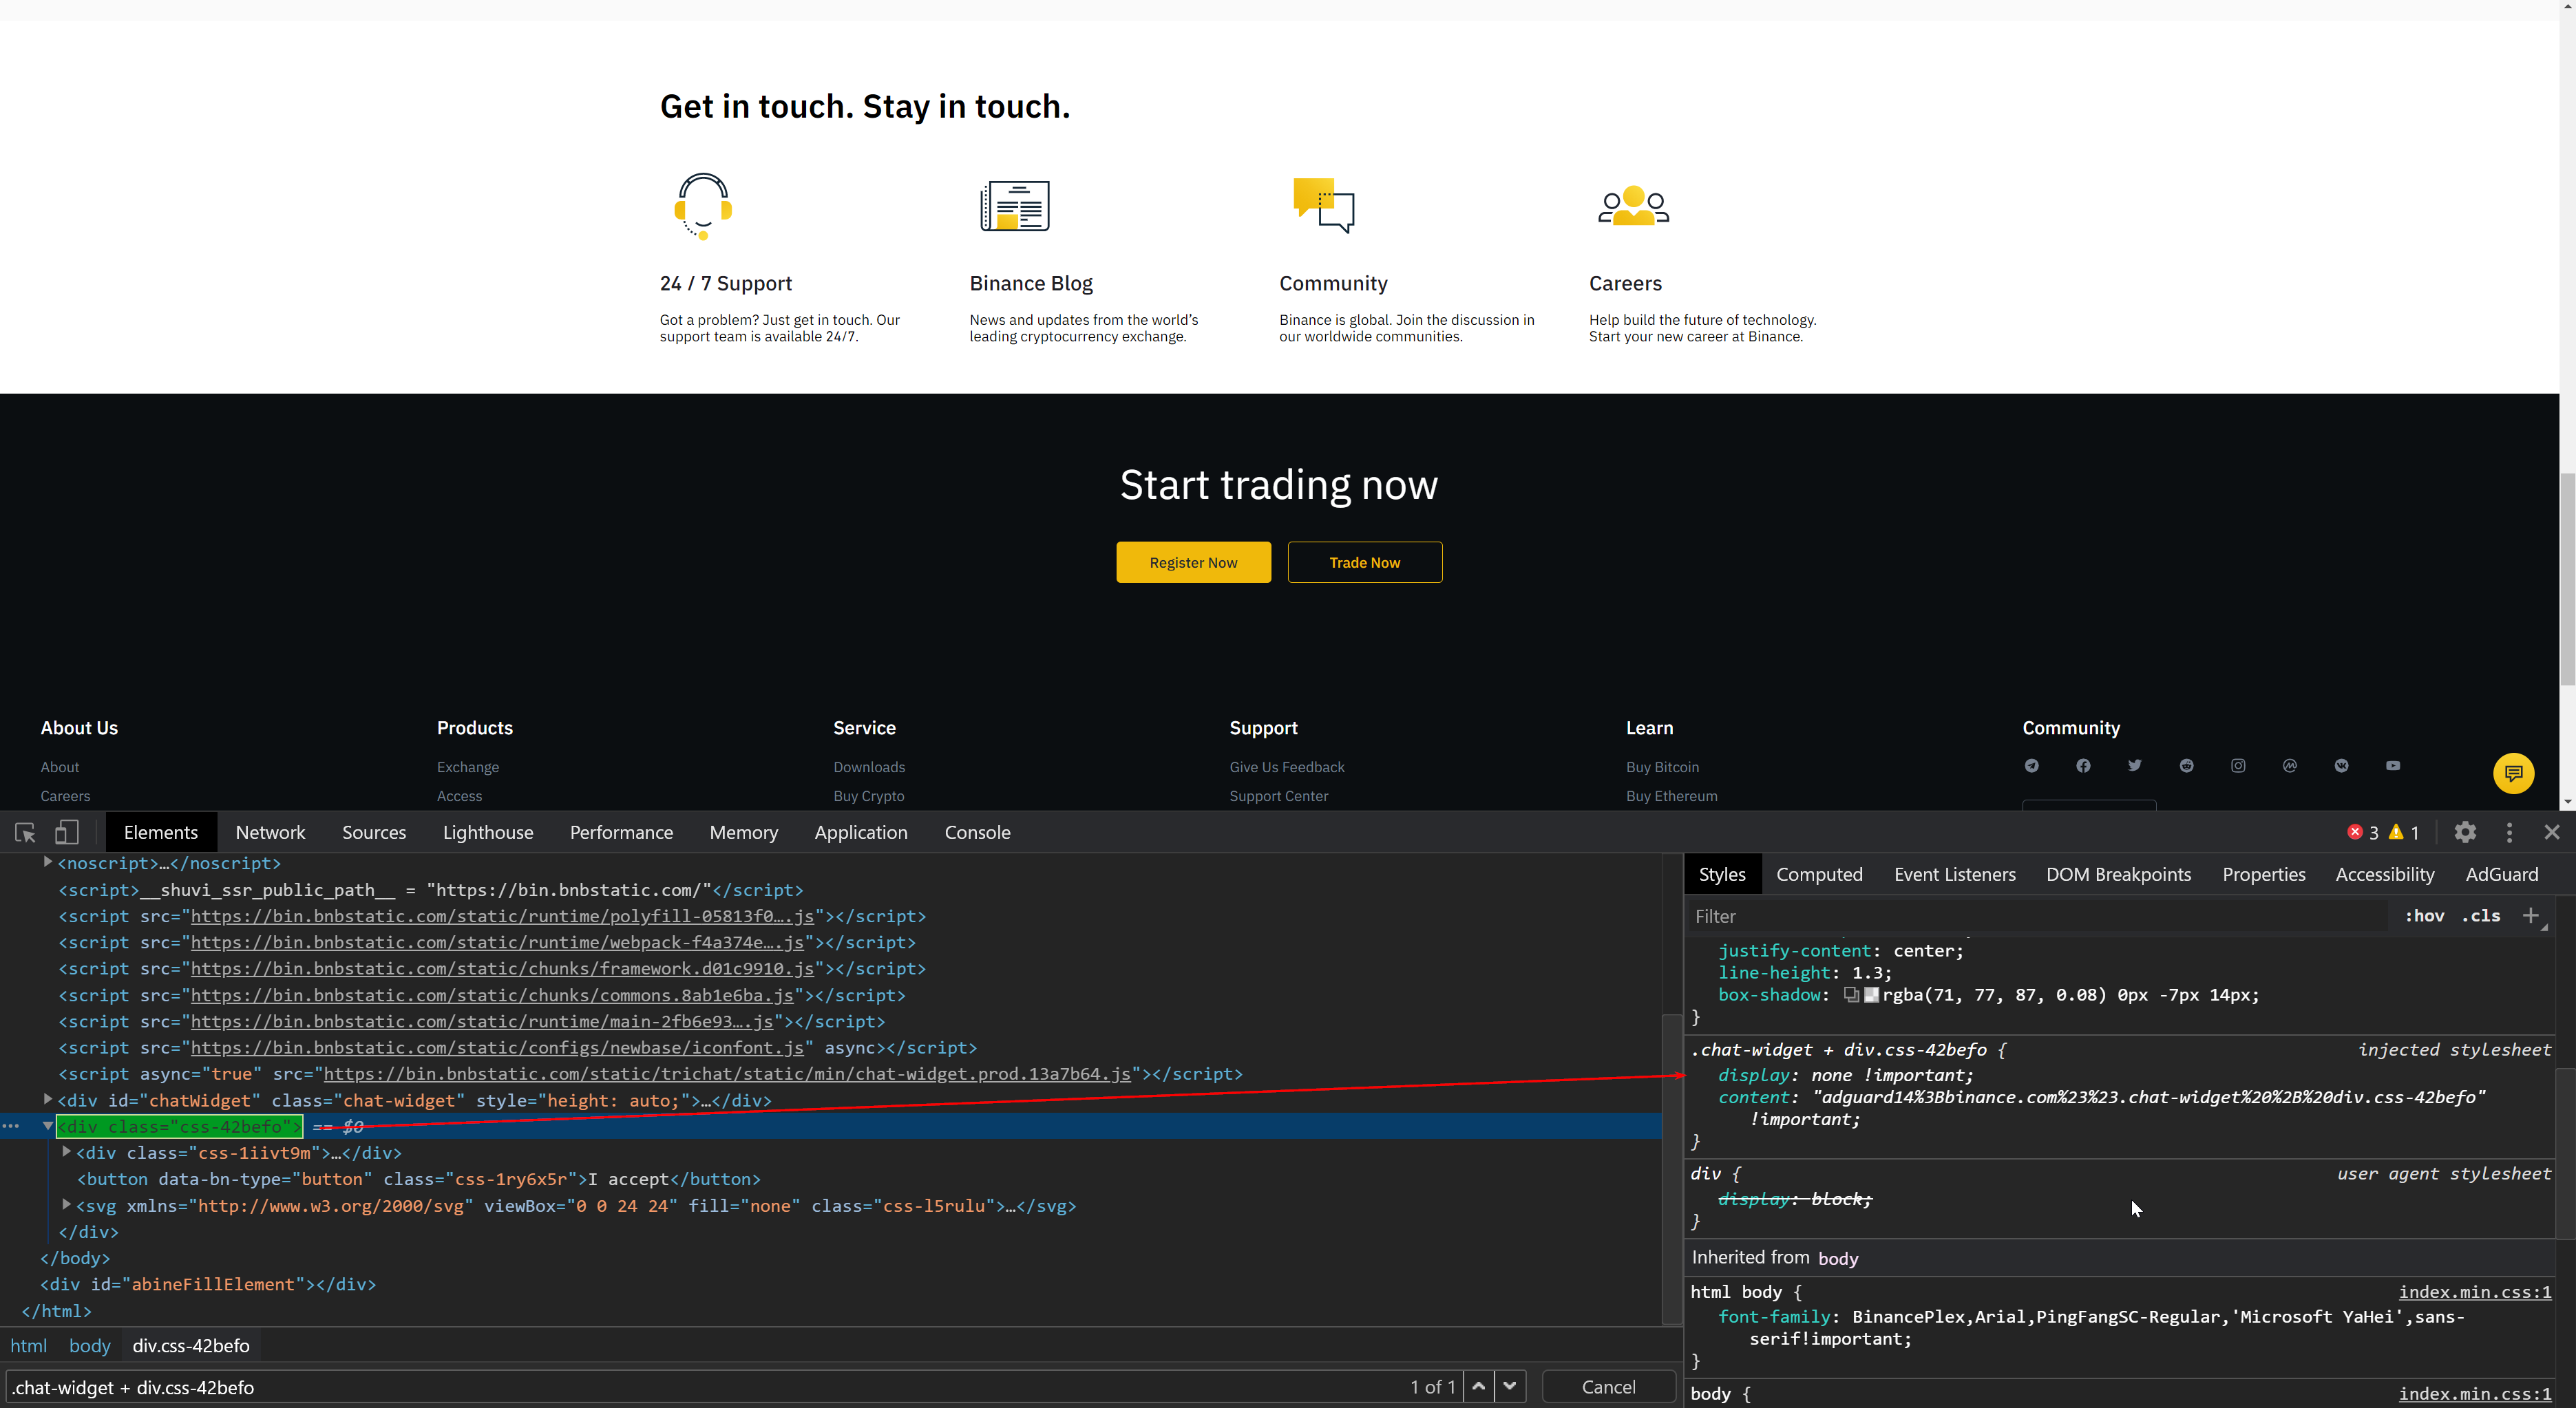Close the DevTools panel
The width and height of the screenshot is (2576, 1408).
tap(2552, 832)
